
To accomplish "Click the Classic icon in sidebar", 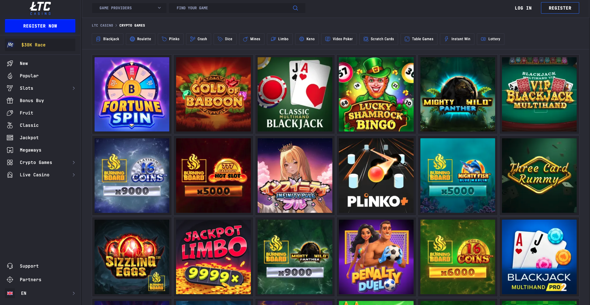I will pos(10,125).
